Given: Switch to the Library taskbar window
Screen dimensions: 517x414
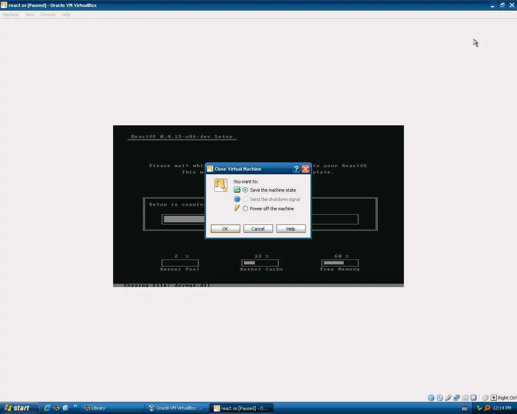Looking at the screenshot, I should (113, 408).
